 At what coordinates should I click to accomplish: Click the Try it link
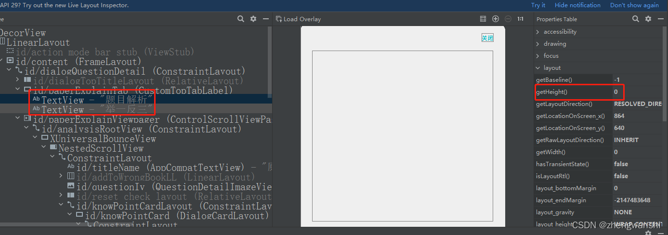(538, 5)
